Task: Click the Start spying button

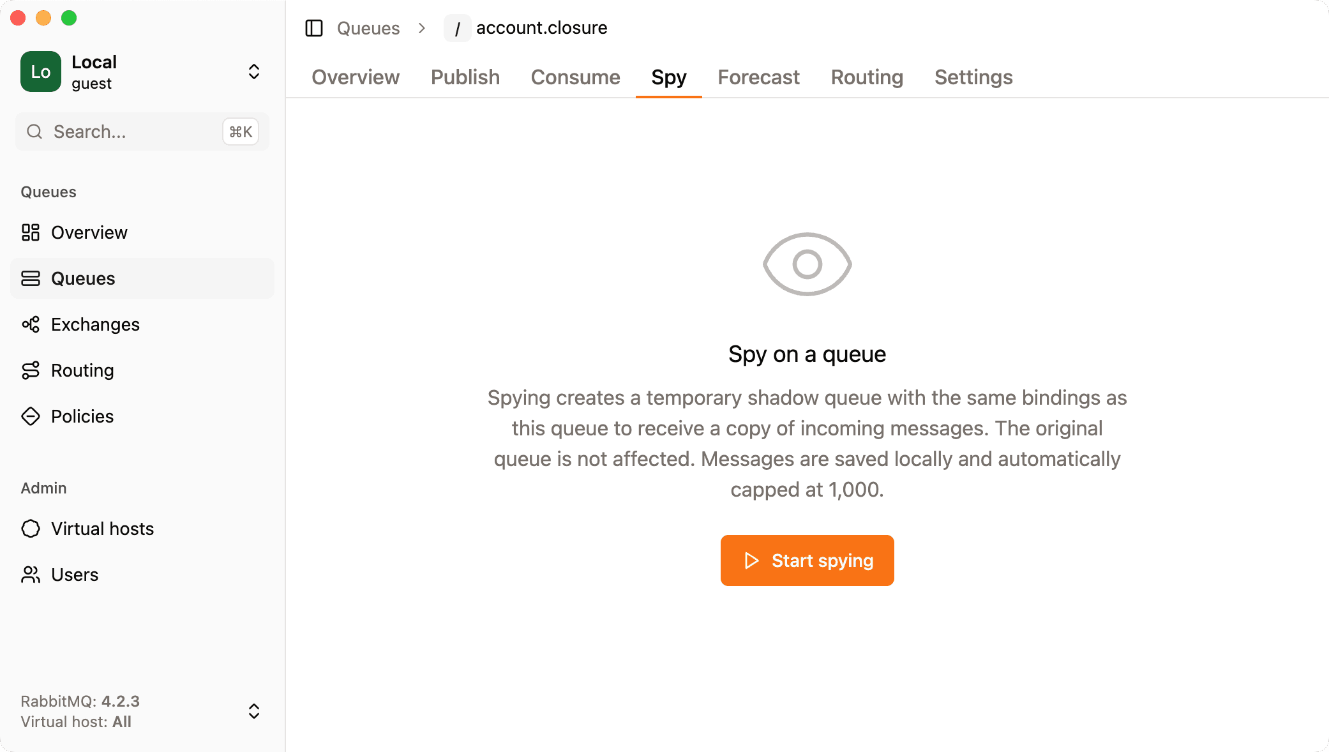Action: pyautogui.click(x=807, y=560)
